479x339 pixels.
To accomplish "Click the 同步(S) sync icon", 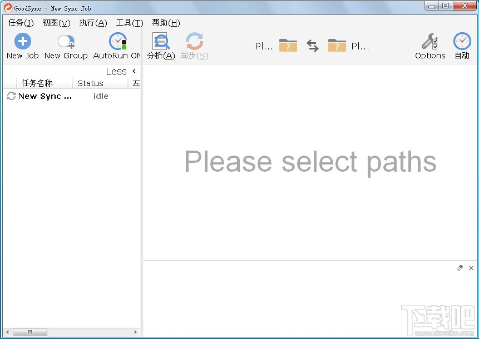I will click(x=194, y=41).
